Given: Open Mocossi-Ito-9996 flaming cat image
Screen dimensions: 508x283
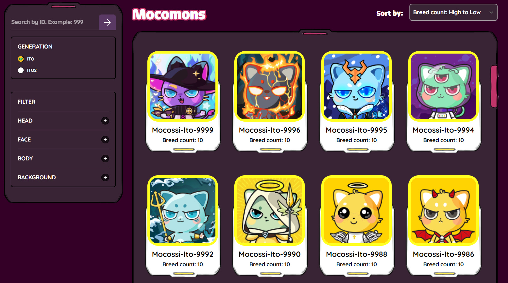Looking at the screenshot, I should pyautogui.click(x=270, y=86).
